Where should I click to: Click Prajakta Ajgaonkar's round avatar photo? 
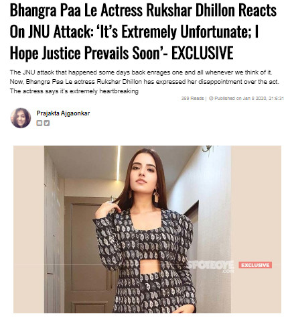tap(21, 118)
